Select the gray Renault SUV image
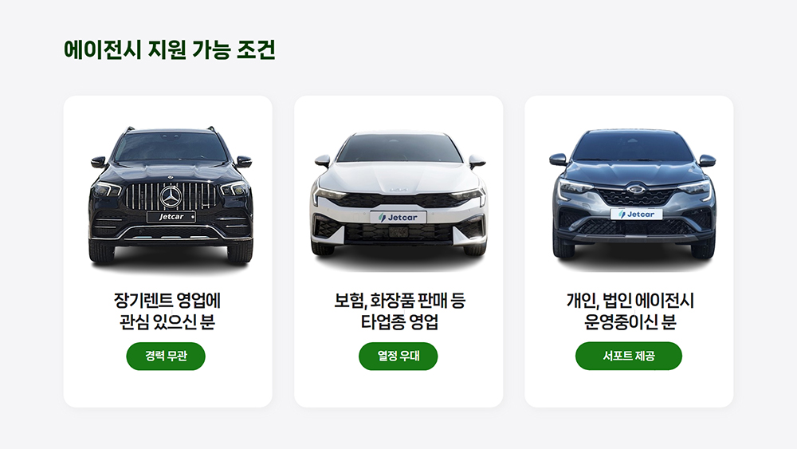 click(x=632, y=194)
